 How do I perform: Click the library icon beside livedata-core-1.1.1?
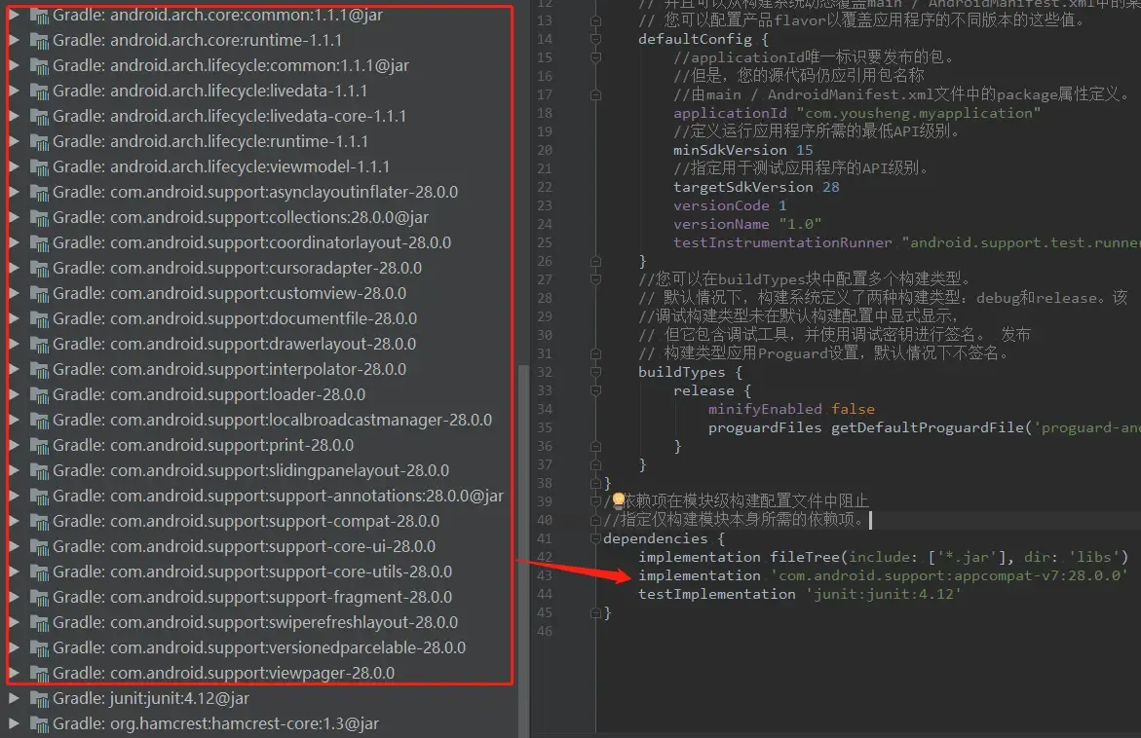tap(39, 116)
